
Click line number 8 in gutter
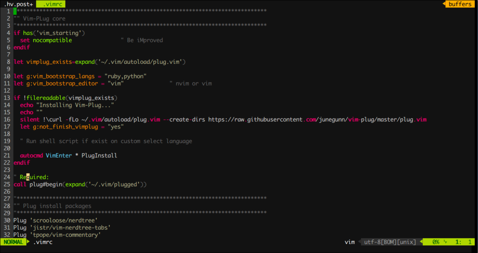tap(8, 62)
